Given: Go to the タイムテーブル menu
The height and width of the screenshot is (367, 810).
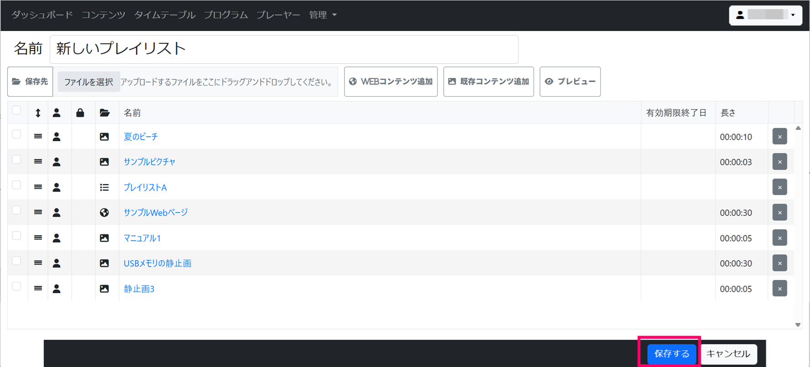Looking at the screenshot, I should point(165,15).
